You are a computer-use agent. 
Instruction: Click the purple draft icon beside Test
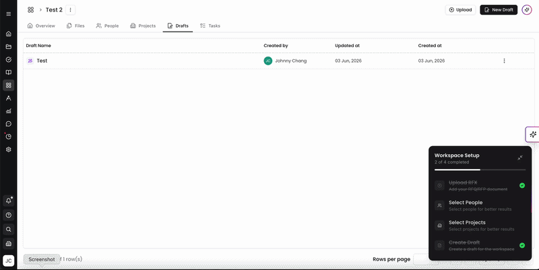(30, 61)
